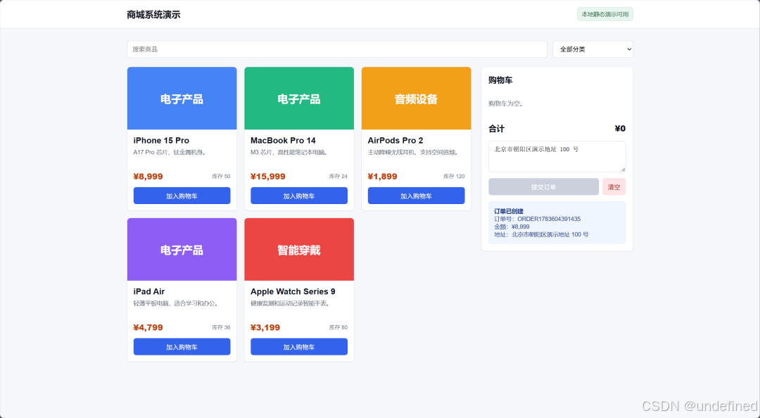The height and width of the screenshot is (418, 760).
Task: Click the 购物车 cart heading
Action: point(500,80)
